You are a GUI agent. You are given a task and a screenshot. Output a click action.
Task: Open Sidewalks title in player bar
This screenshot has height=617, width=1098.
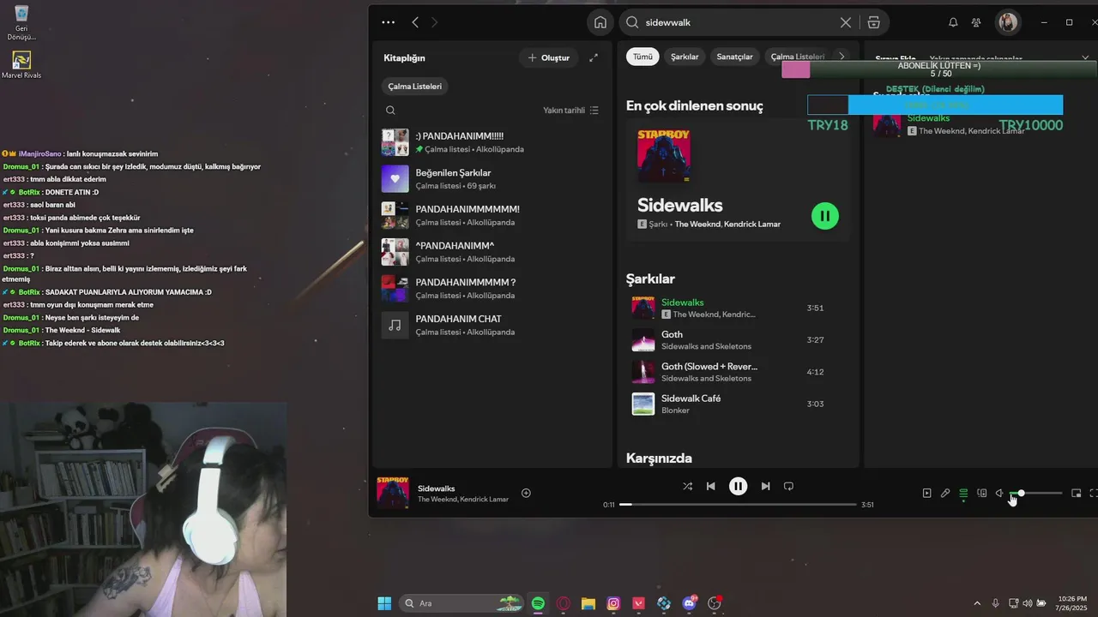click(437, 488)
